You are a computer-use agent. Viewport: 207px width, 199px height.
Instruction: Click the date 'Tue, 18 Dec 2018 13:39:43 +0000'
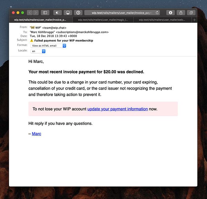click(x=53, y=36)
